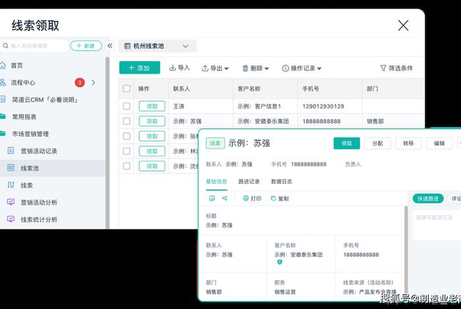Open the 首页 home icon
This screenshot has height=309, width=461.
[3, 66]
